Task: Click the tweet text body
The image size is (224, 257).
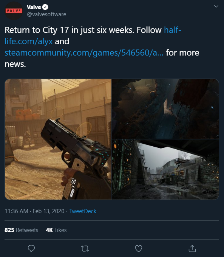Action: [x=102, y=47]
